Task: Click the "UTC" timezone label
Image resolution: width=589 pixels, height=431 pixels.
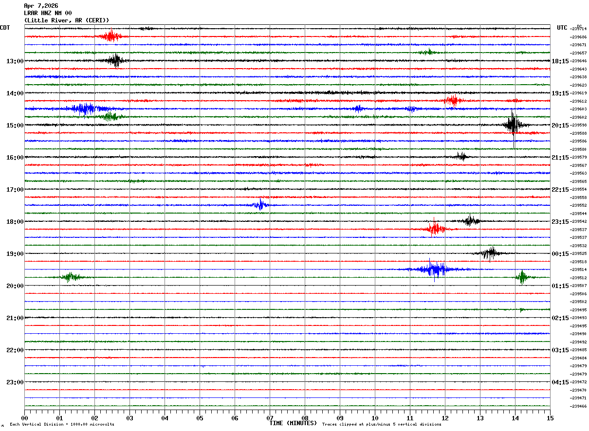Action: [562, 28]
